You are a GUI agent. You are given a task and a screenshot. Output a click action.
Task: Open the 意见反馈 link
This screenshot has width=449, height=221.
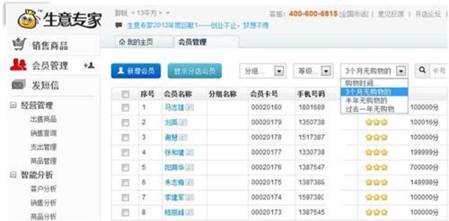(x=391, y=14)
